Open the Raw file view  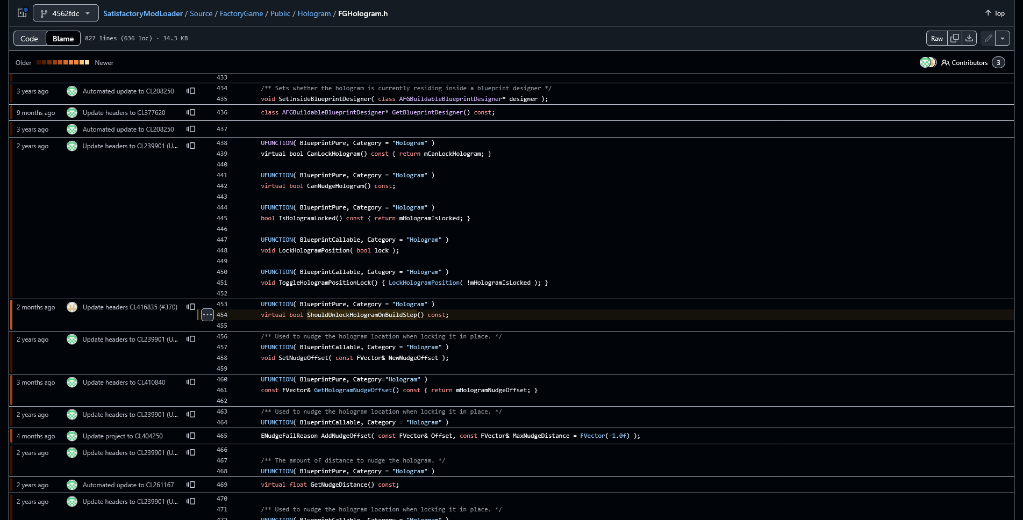937,38
